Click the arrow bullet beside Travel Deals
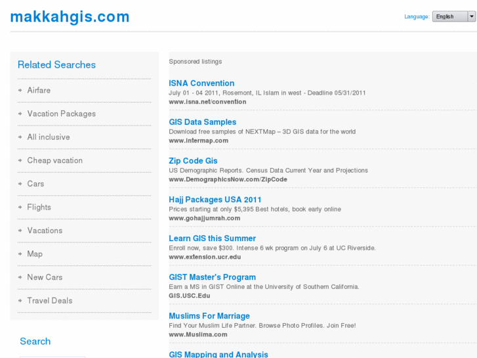The width and height of the screenshot is (477, 358). (x=20, y=301)
